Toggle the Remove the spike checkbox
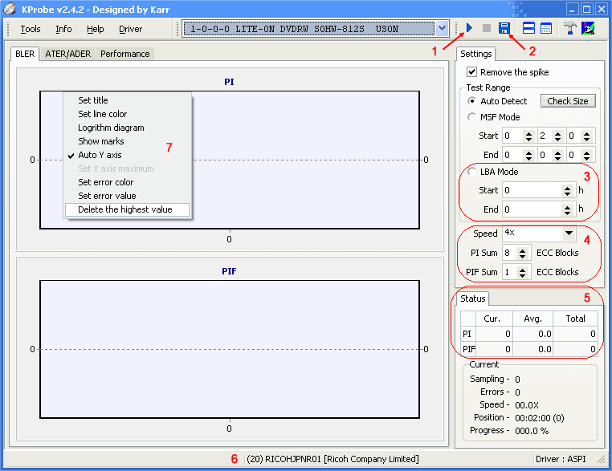Image resolution: width=612 pixels, height=471 pixels. click(472, 72)
